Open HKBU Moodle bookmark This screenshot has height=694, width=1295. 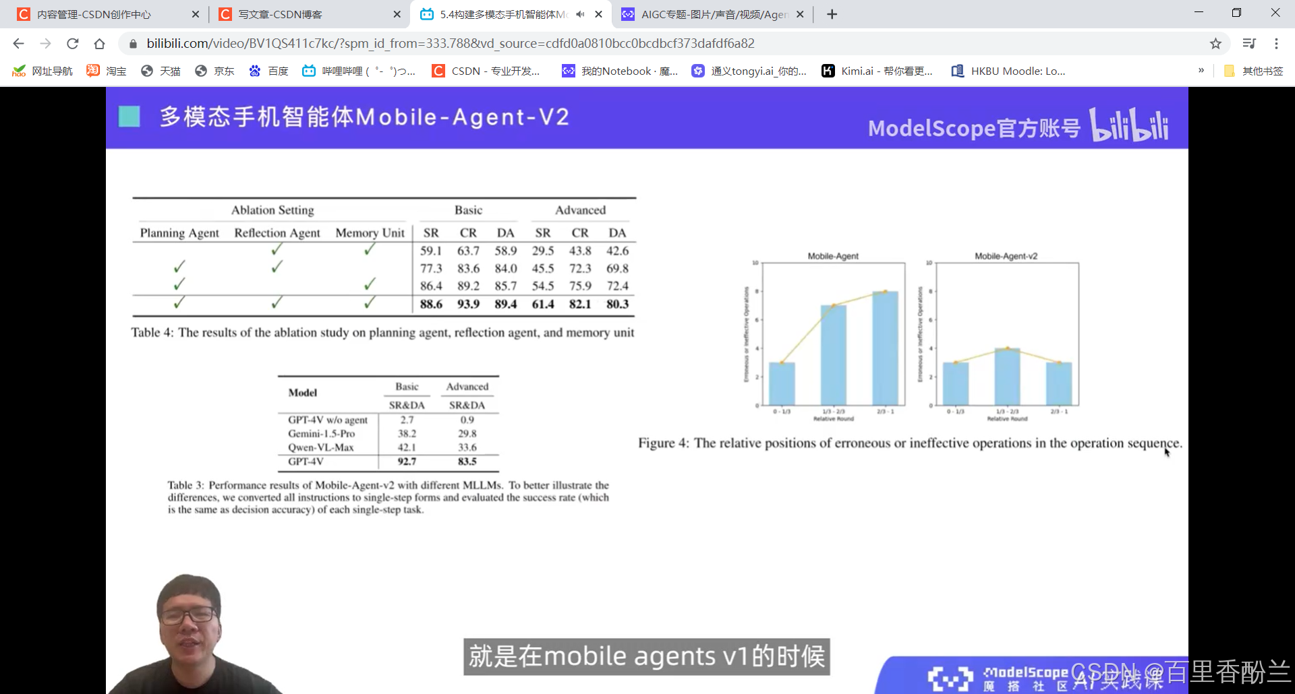[1008, 71]
